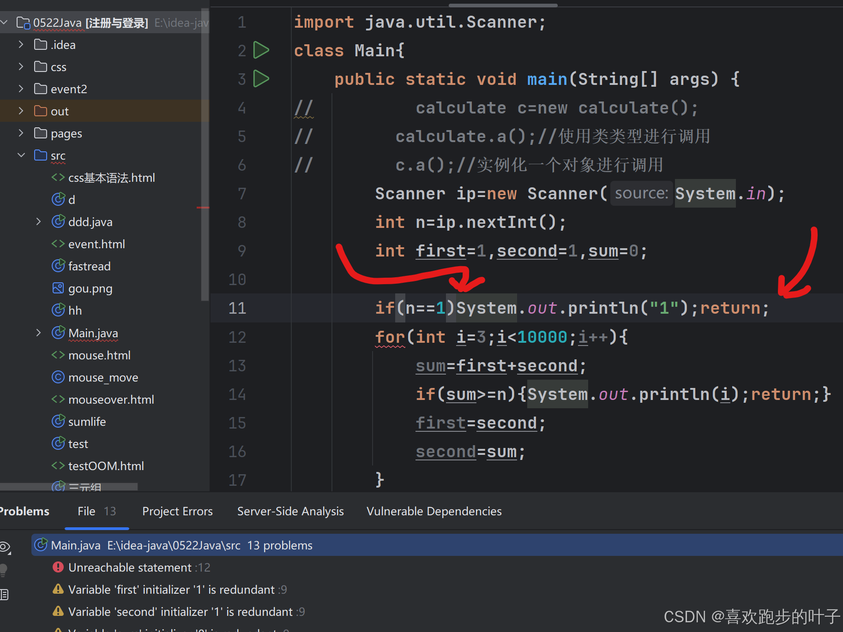Switch to the File tab in Problems

[96, 511]
